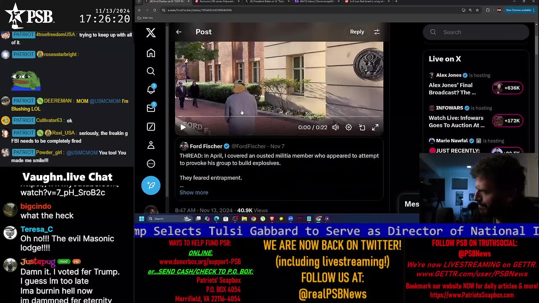
Task: Open the Notifications bell icon
Action: [x=151, y=89]
